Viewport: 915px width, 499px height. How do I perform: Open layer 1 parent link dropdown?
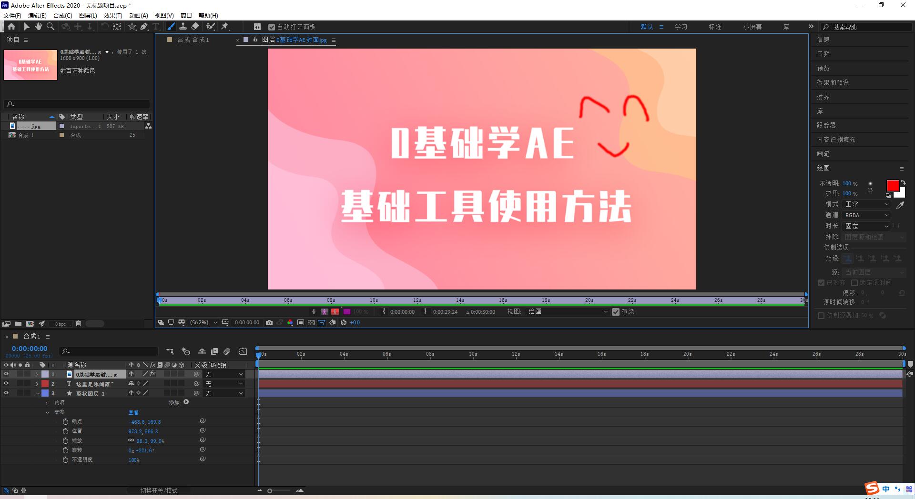coord(224,374)
